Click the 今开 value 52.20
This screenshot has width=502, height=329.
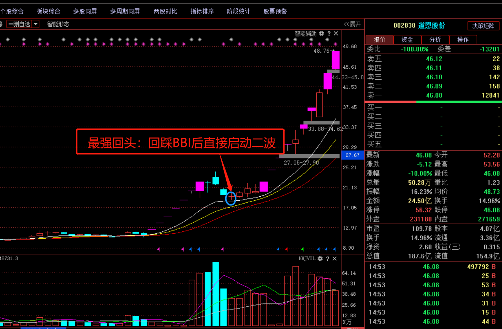pyautogui.click(x=491, y=155)
